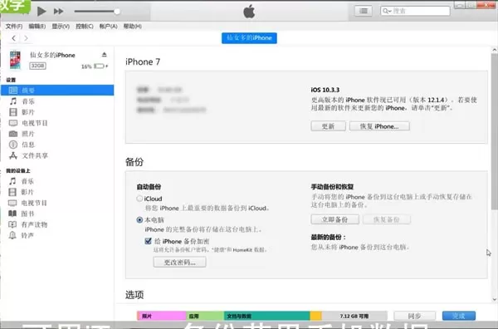The image size is (498, 329).
Task: Click the 恢复 iPhone... button
Action: (x=379, y=126)
